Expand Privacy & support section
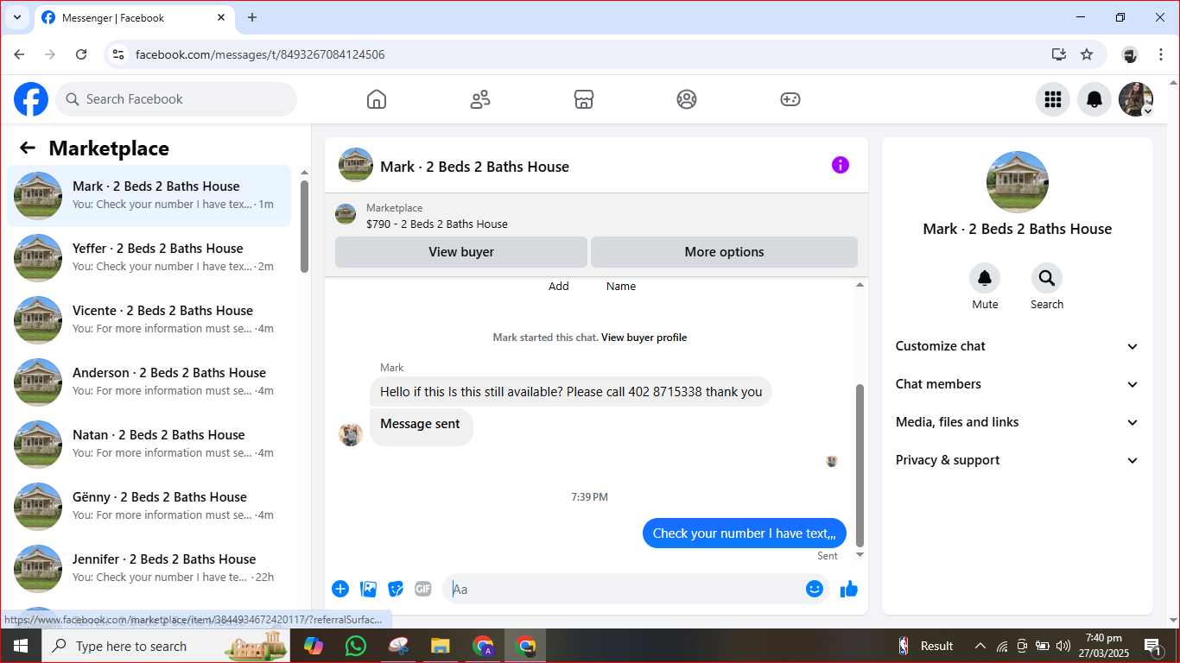This screenshot has height=663, width=1180. click(1017, 460)
